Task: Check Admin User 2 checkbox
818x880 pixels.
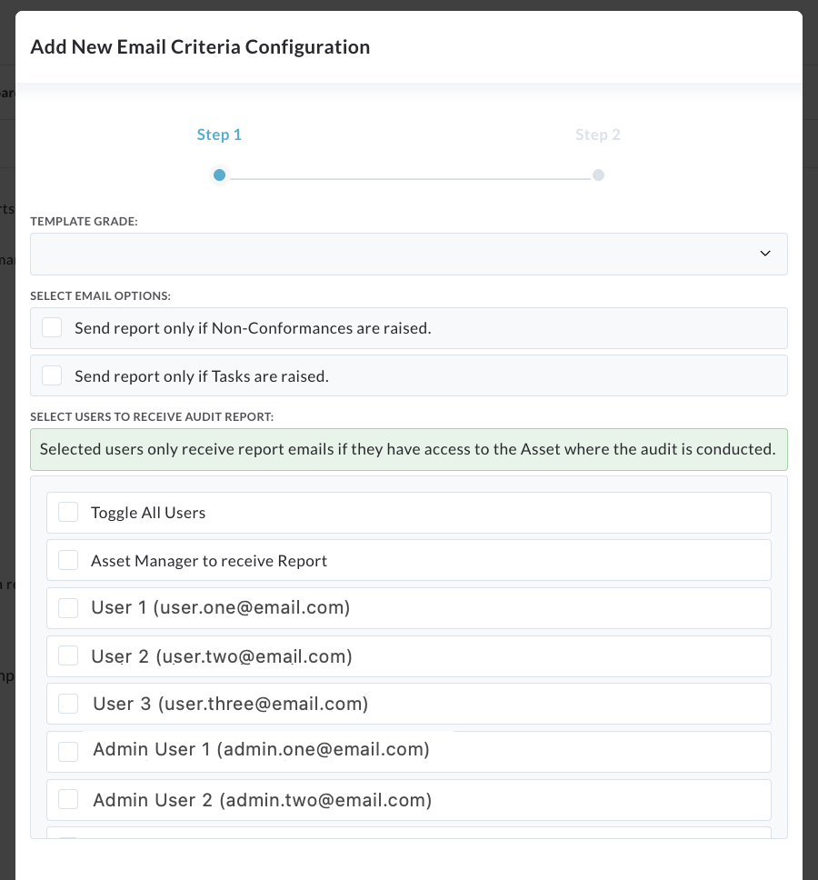Action: [68, 799]
